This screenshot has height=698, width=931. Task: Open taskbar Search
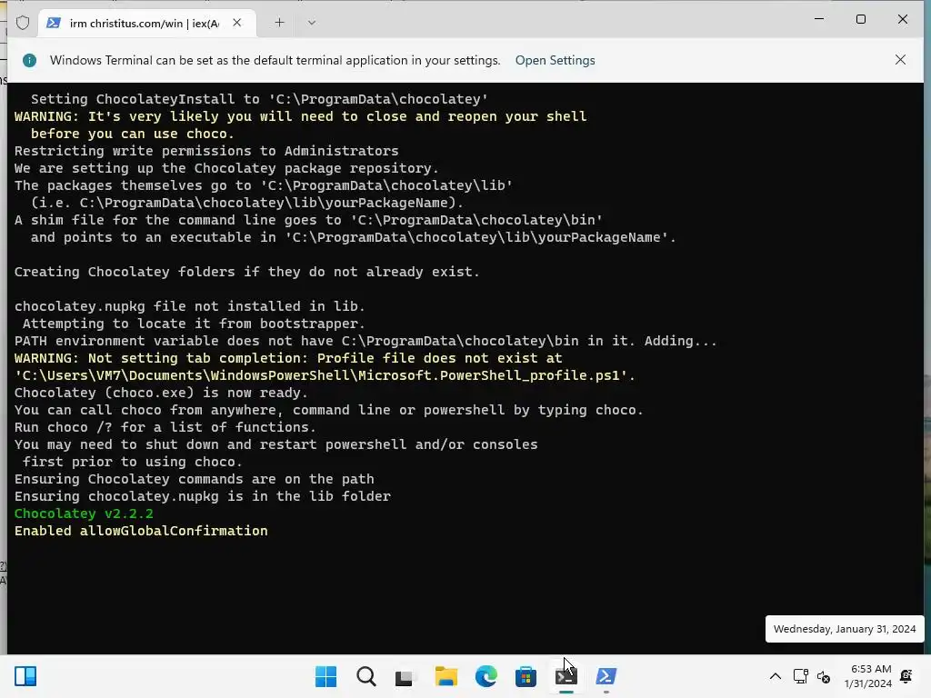coord(365,676)
